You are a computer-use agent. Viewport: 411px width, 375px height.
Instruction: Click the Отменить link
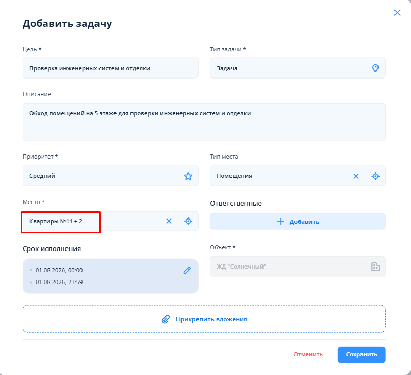308,354
